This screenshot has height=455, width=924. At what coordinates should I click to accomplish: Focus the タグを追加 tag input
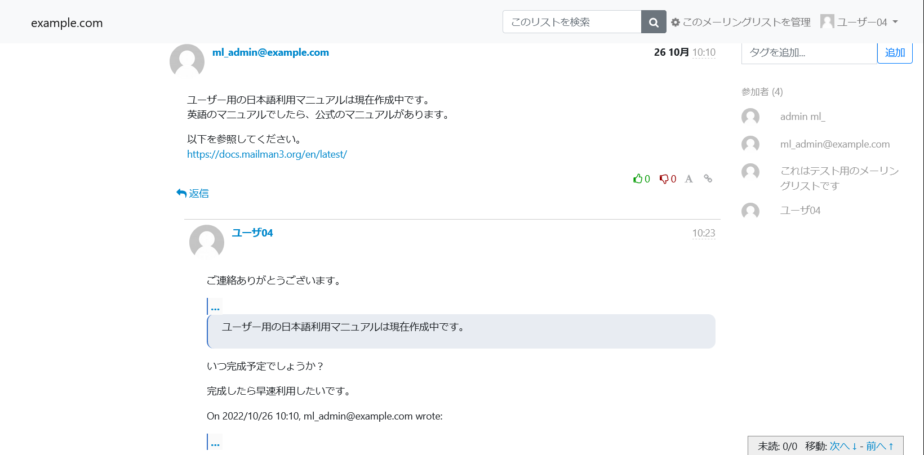[x=809, y=52]
